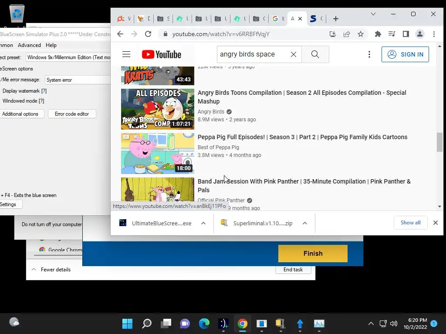This screenshot has height=334, width=446.
Task: Open the media controls icon in Chrome toolbar
Action: [x=392, y=34]
